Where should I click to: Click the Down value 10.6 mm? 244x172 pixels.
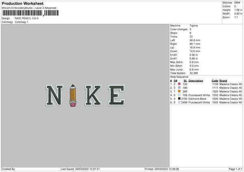[x=195, y=51]
